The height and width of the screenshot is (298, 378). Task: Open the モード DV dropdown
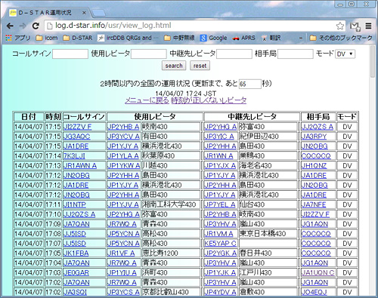point(345,54)
